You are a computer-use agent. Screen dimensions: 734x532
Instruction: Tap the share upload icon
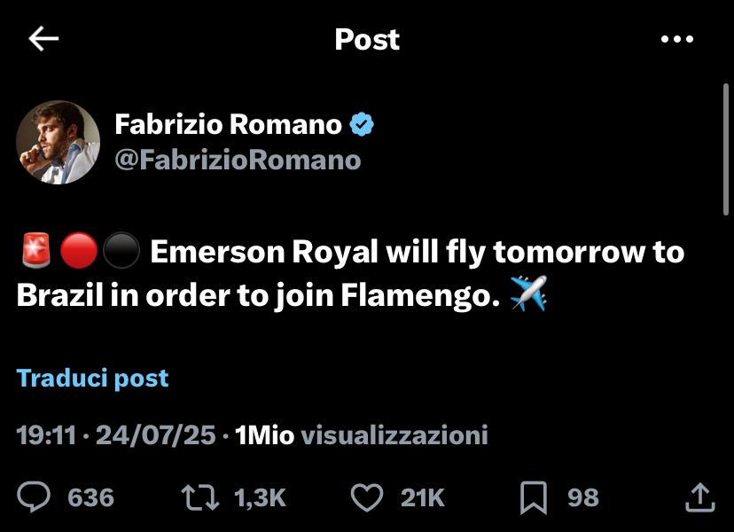click(699, 497)
